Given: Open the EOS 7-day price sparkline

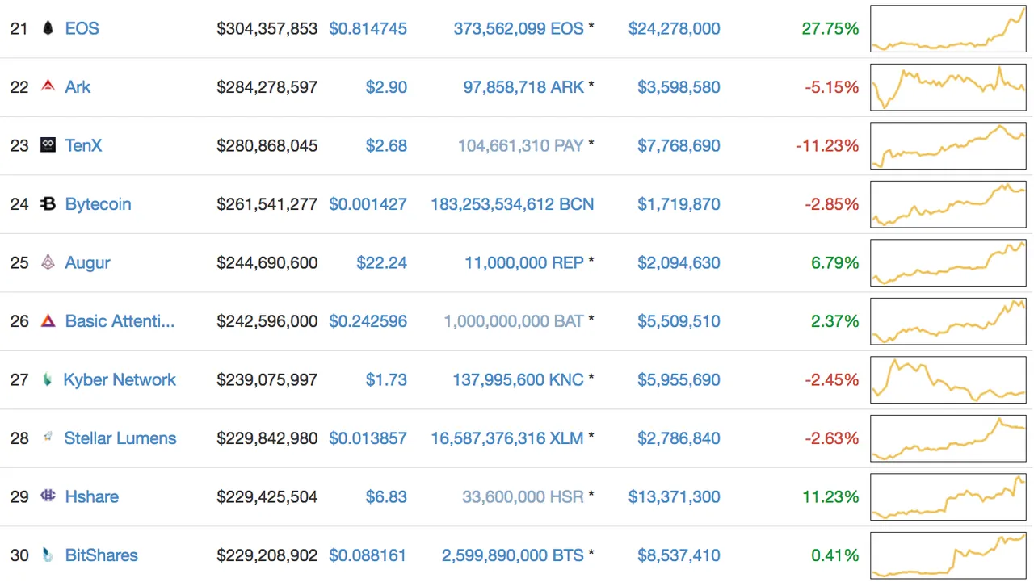Looking at the screenshot, I should click(948, 28).
